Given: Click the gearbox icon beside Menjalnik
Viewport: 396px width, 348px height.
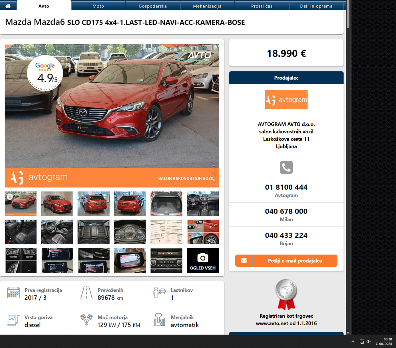Looking at the screenshot, I should [x=160, y=320].
